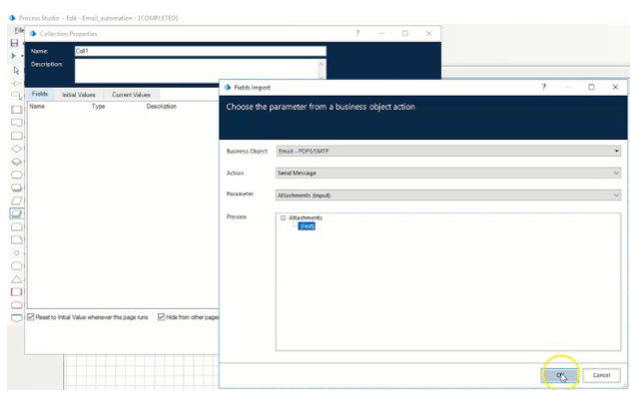Click the Name field containing Coll1
641x406 pixels.
(x=201, y=51)
